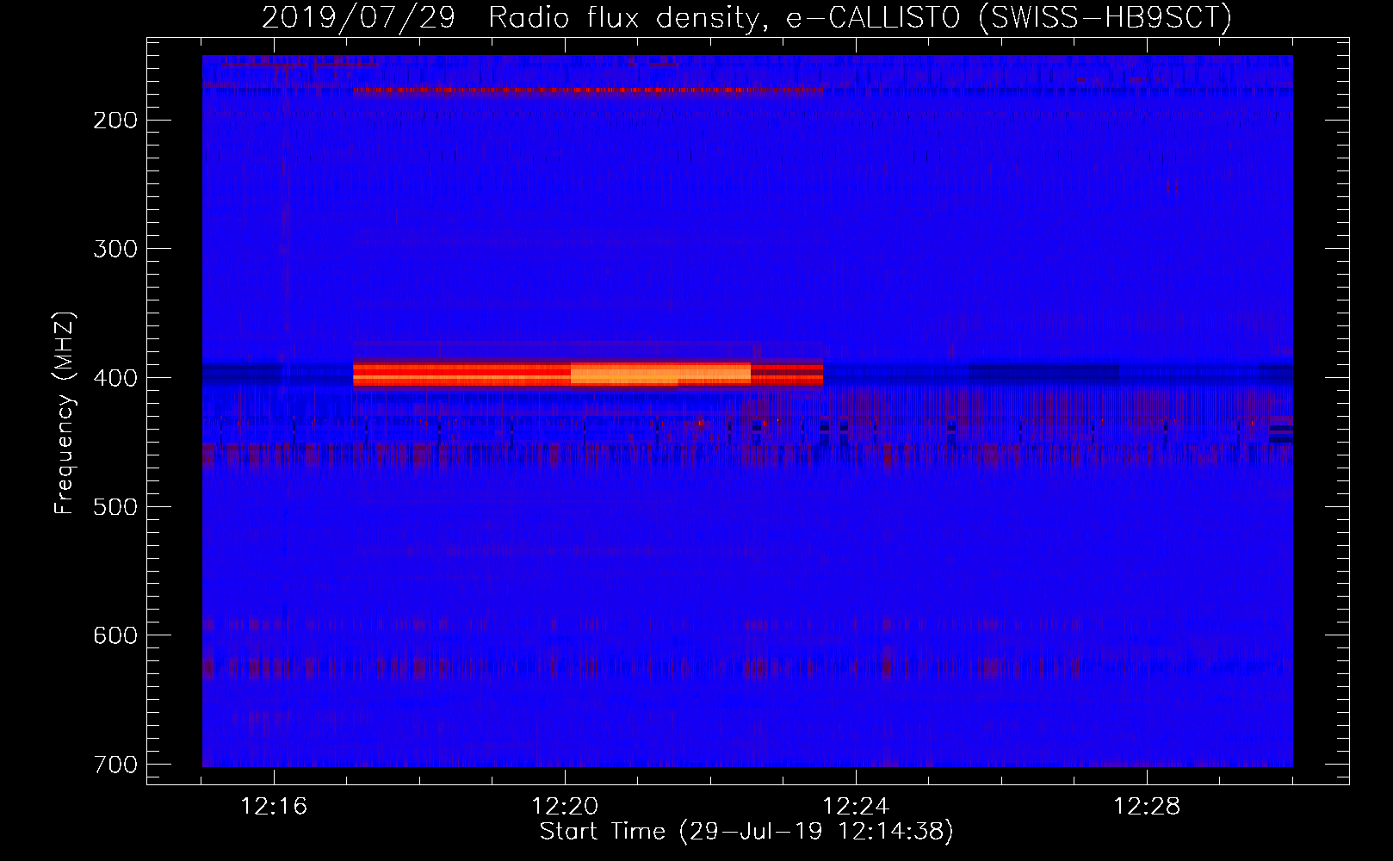
Task: Click the thin red emission line near 175 MHz
Action: click(588, 90)
